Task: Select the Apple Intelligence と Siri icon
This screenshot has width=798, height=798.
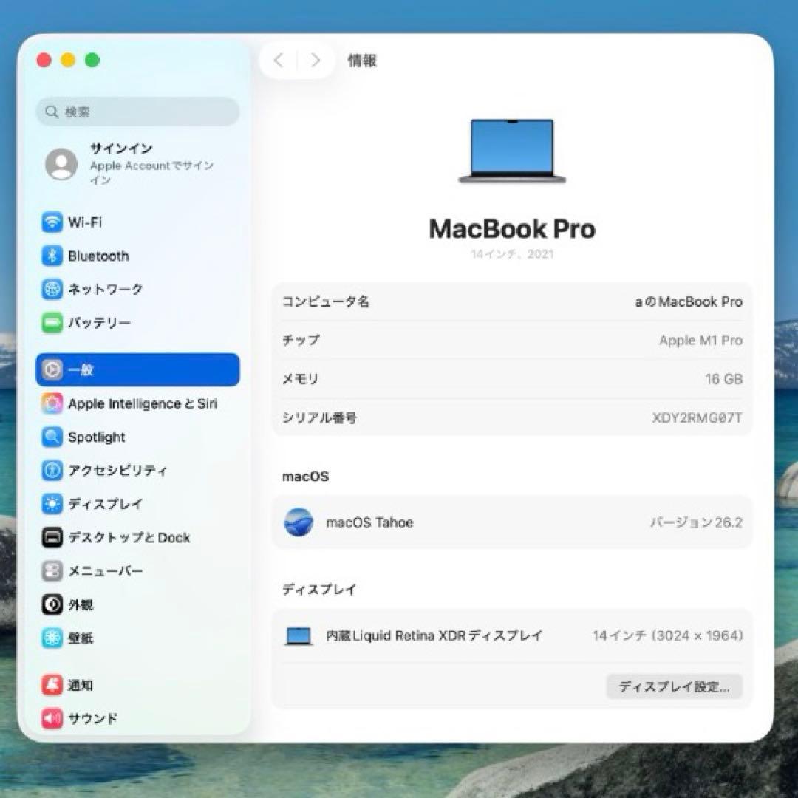Action: tap(52, 403)
